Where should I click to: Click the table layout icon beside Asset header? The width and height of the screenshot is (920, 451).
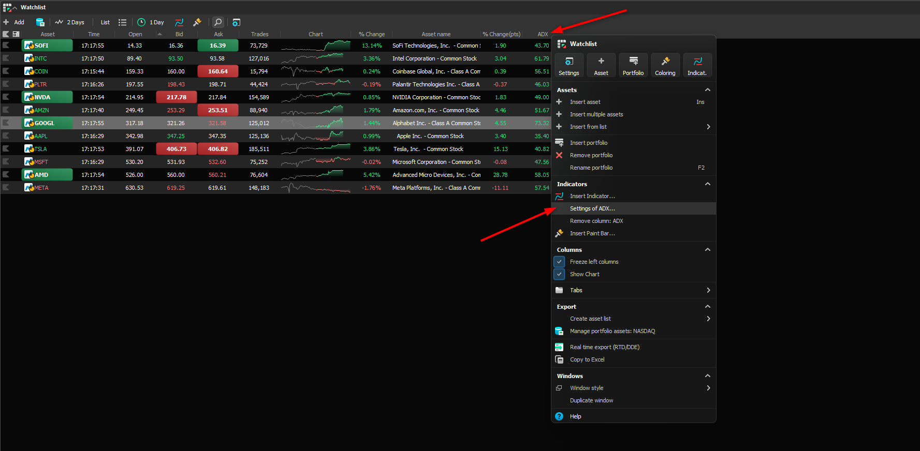click(x=16, y=34)
